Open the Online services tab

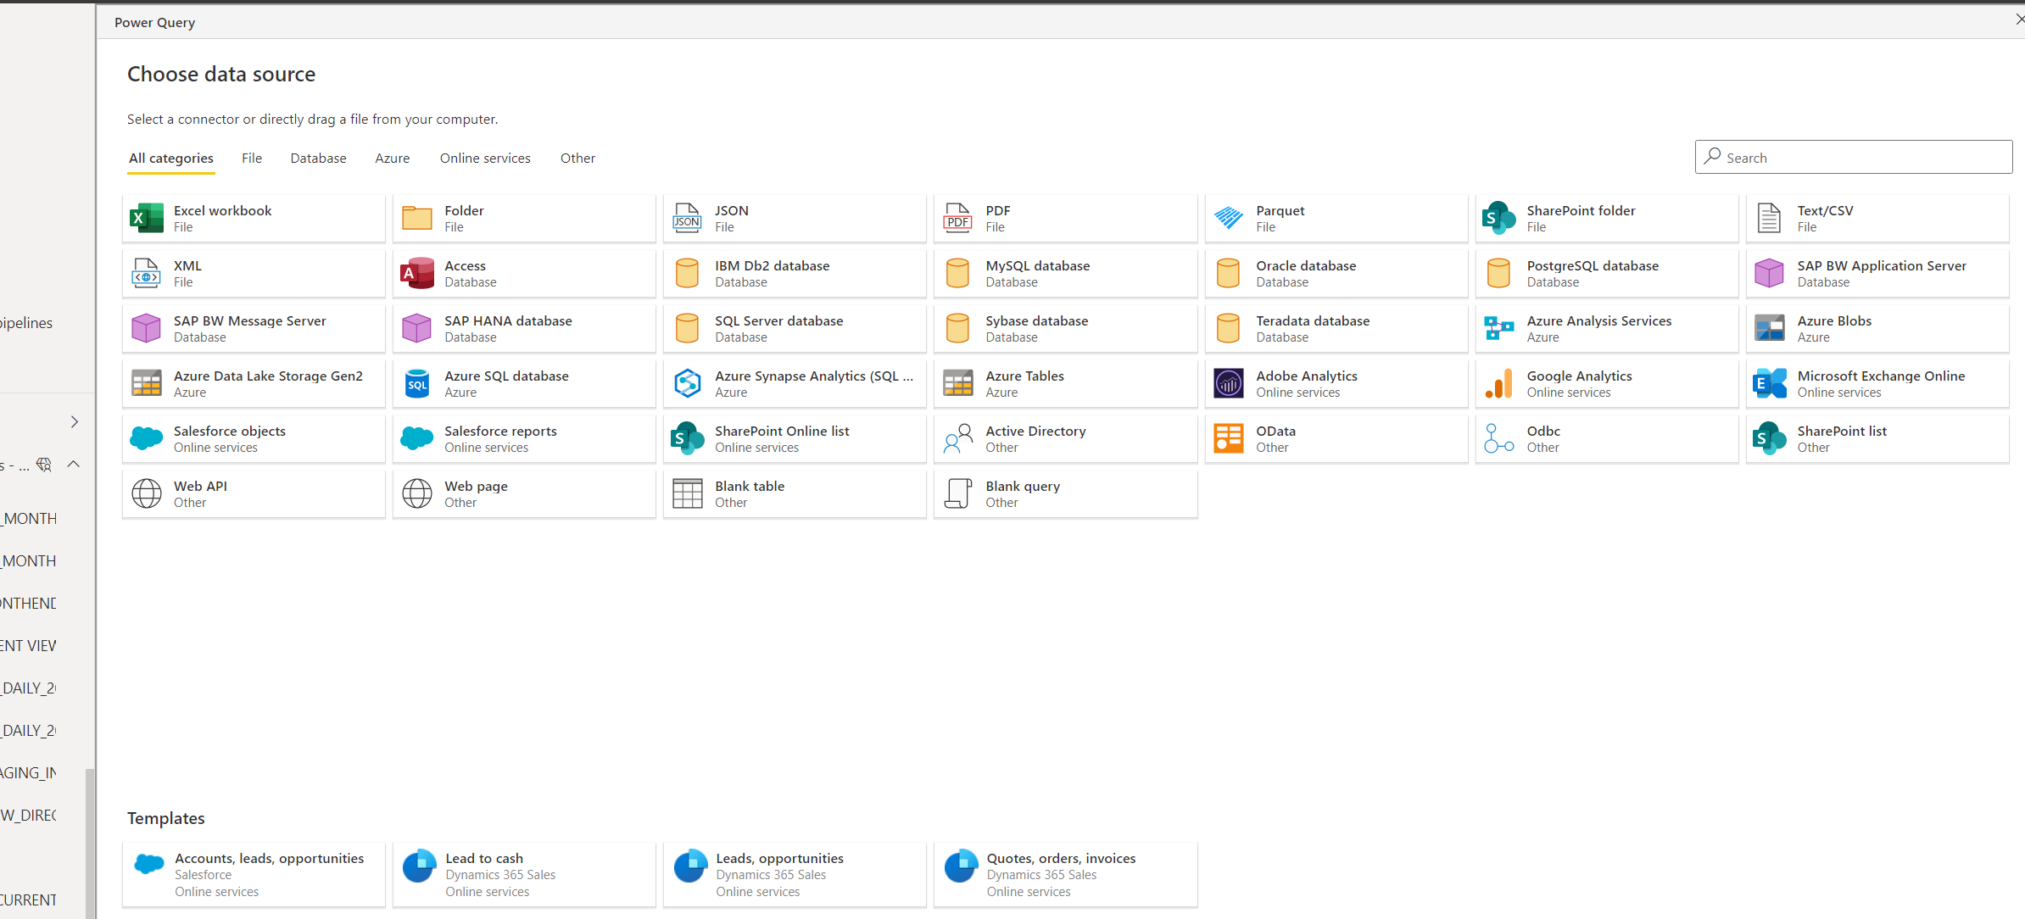[x=485, y=159]
